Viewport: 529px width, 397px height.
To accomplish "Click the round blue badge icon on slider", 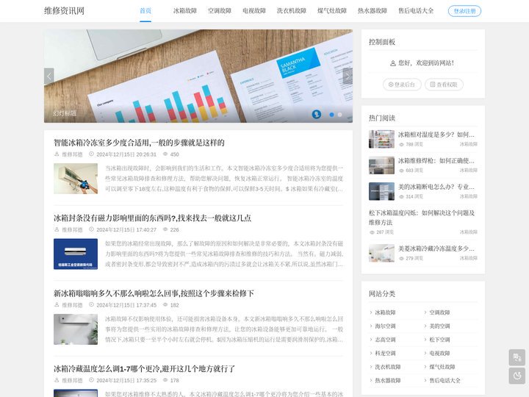I will (317, 115).
